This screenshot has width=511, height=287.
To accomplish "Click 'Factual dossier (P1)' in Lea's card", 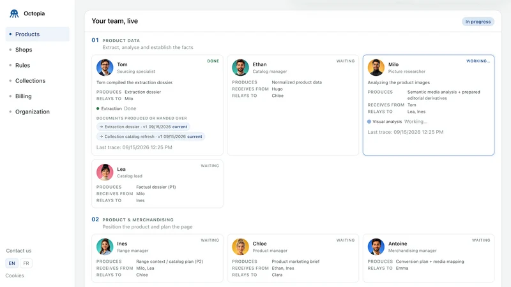I will pyautogui.click(x=156, y=187).
